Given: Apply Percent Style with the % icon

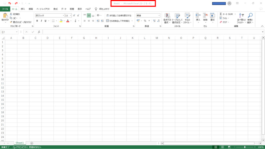Looking at the screenshot, I should [145, 21].
